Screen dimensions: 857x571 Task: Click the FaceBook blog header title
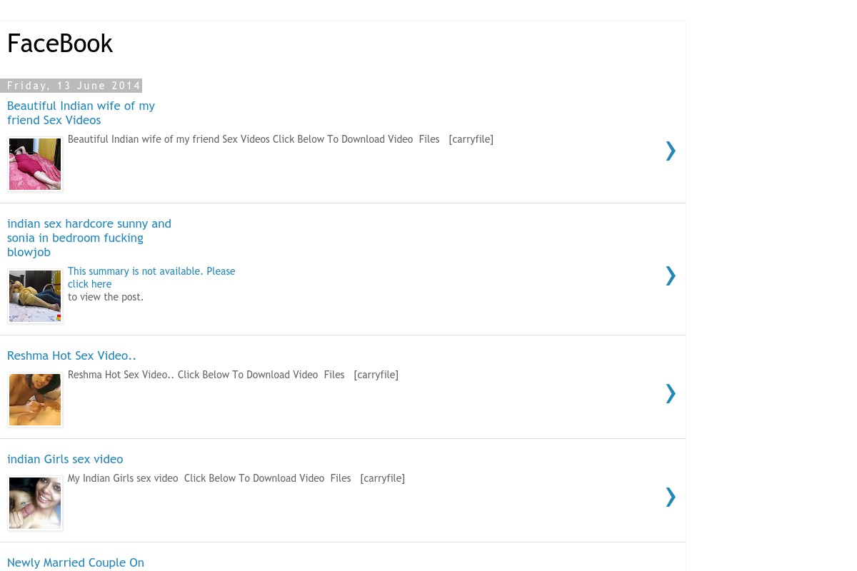tap(60, 44)
